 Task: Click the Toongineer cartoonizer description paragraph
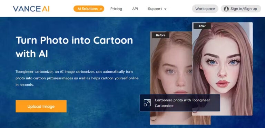[77, 78]
